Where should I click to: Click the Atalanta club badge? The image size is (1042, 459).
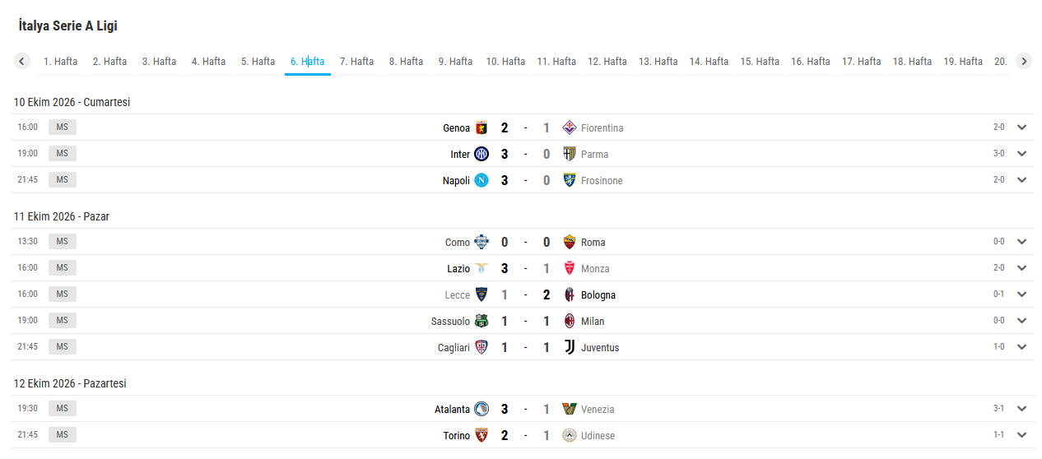coord(481,409)
